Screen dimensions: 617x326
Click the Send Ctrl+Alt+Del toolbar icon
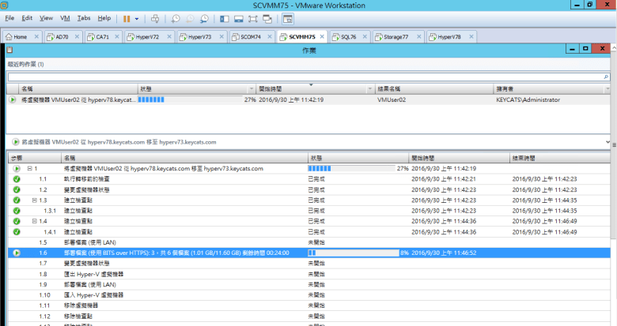tap(155, 17)
